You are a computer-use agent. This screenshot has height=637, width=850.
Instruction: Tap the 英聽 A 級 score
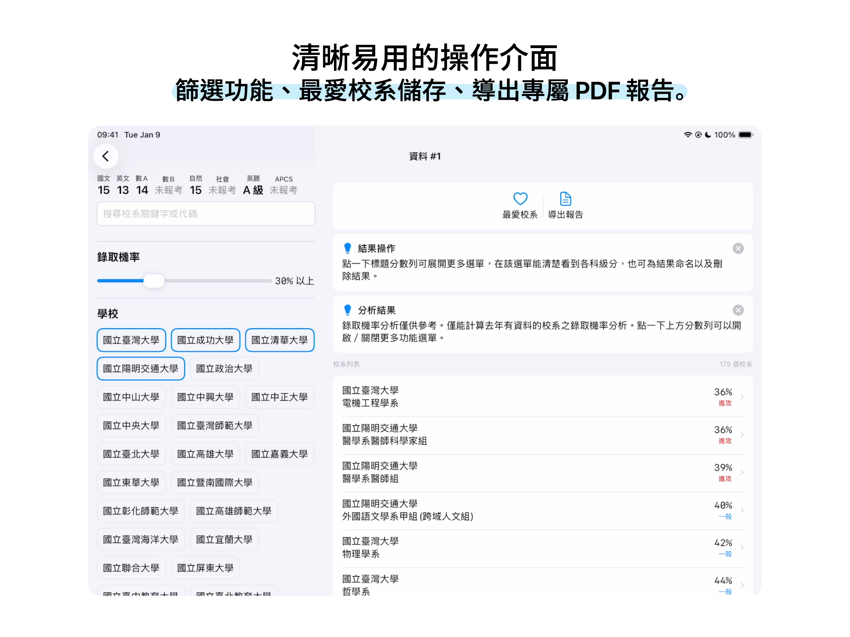click(253, 185)
